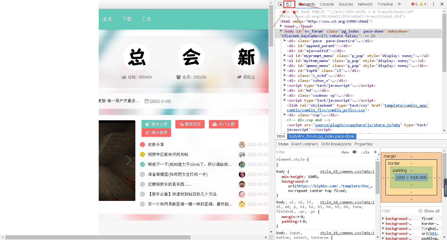
Task: Open the share.js?aQq script link
Action: point(358,125)
